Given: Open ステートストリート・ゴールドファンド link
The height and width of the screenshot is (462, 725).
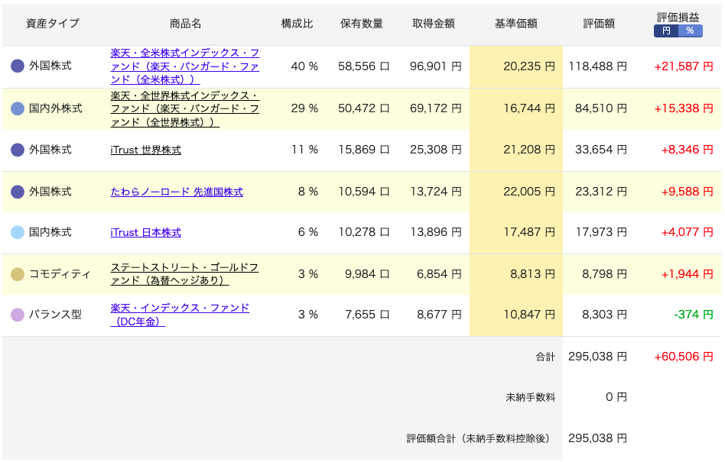Looking at the screenshot, I should (x=184, y=273).
